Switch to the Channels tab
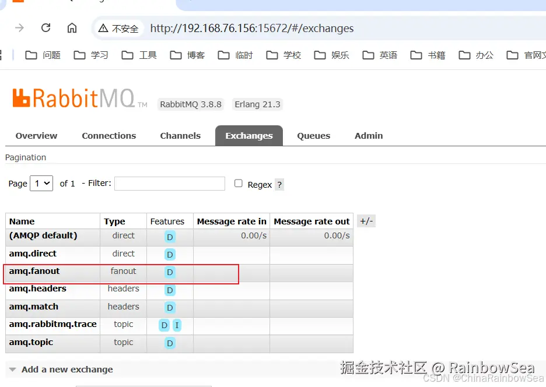 [x=180, y=136]
